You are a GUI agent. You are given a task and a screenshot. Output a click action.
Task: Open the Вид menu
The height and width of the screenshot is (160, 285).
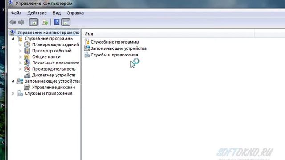coord(57,13)
